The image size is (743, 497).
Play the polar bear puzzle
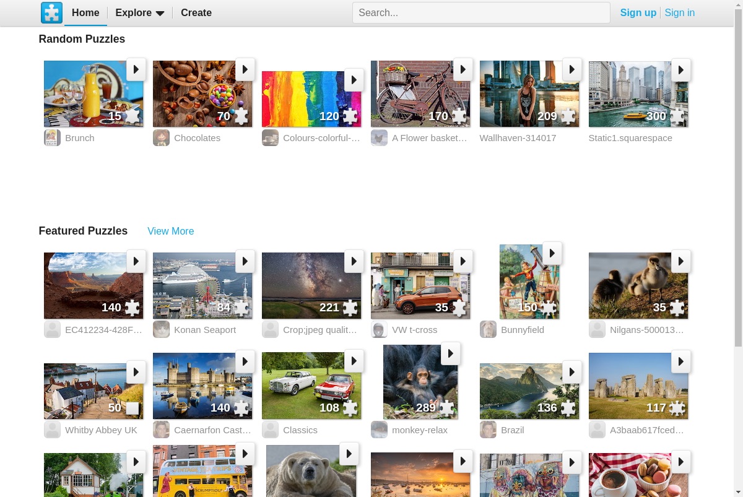pyautogui.click(x=349, y=453)
